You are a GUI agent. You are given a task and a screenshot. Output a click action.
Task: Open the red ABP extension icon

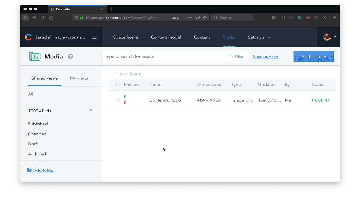coord(308,18)
